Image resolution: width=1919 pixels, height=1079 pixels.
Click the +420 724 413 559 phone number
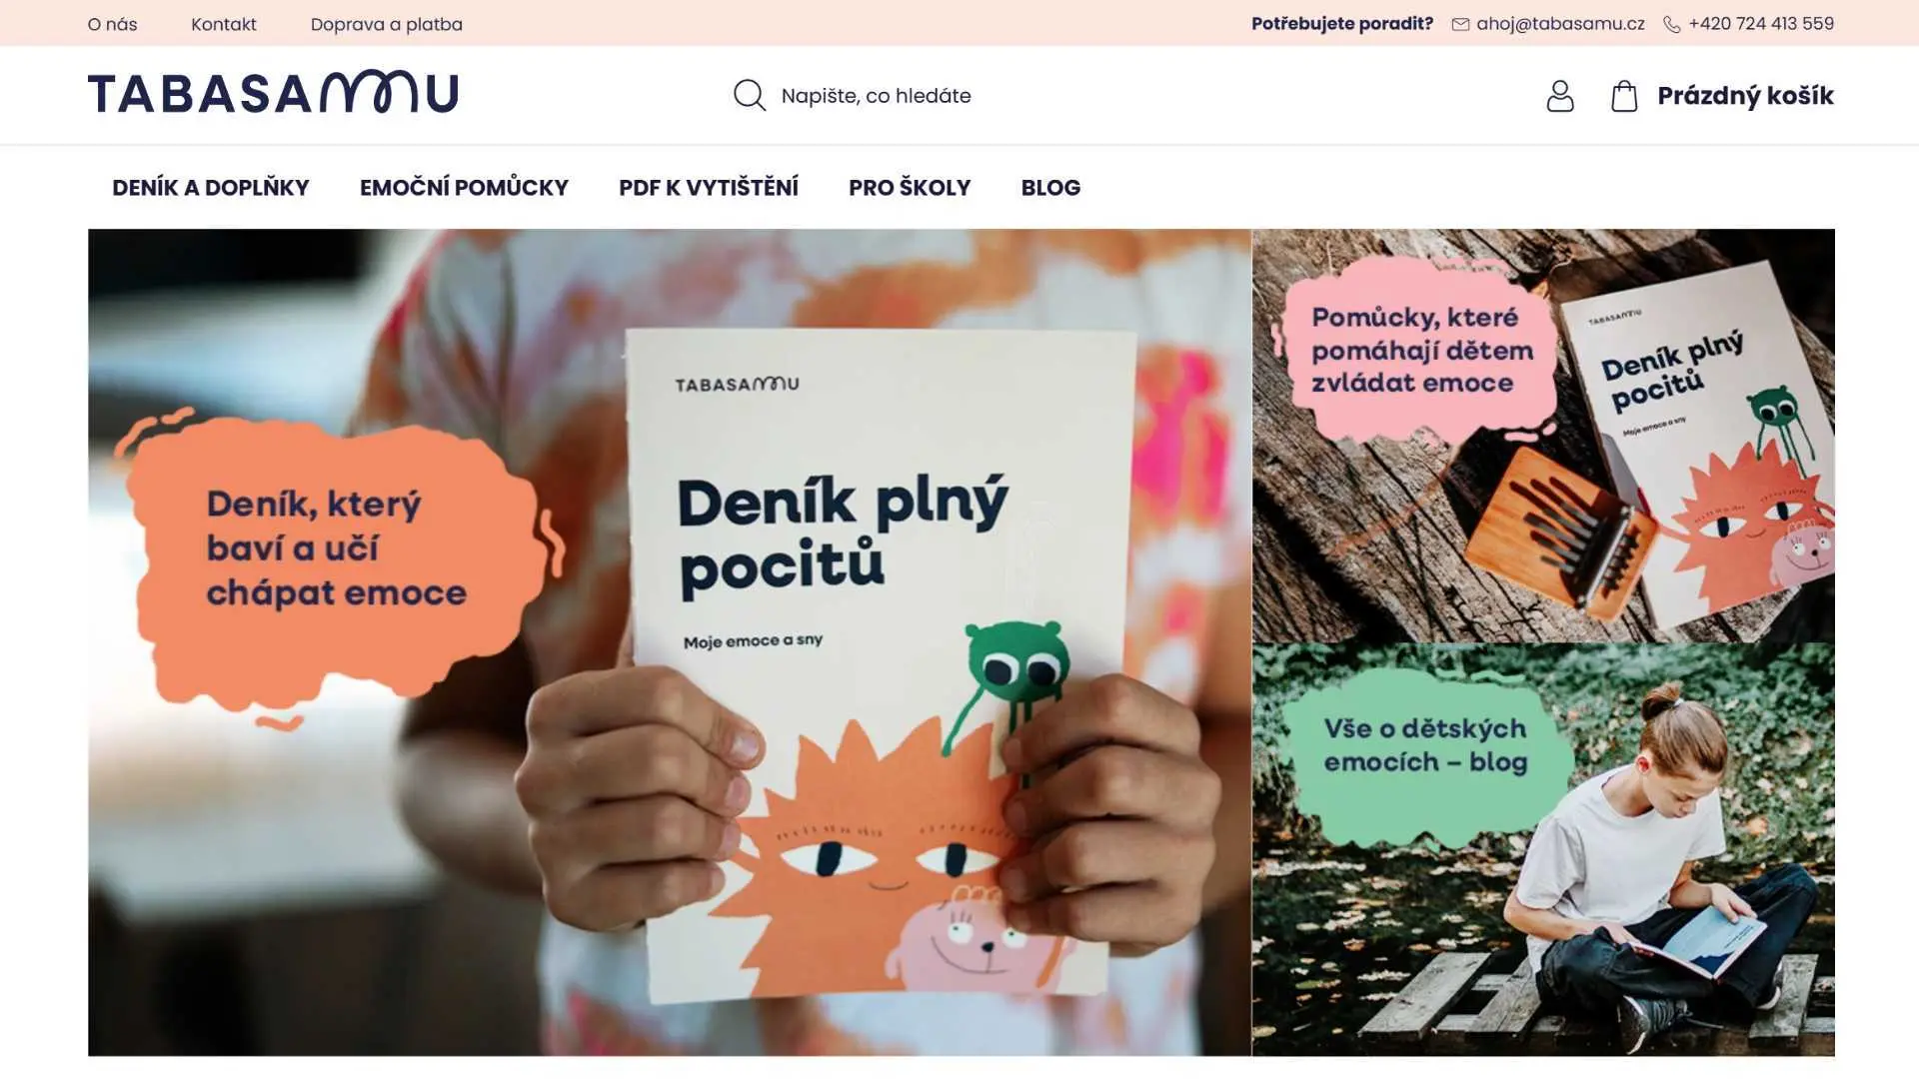tap(1761, 24)
